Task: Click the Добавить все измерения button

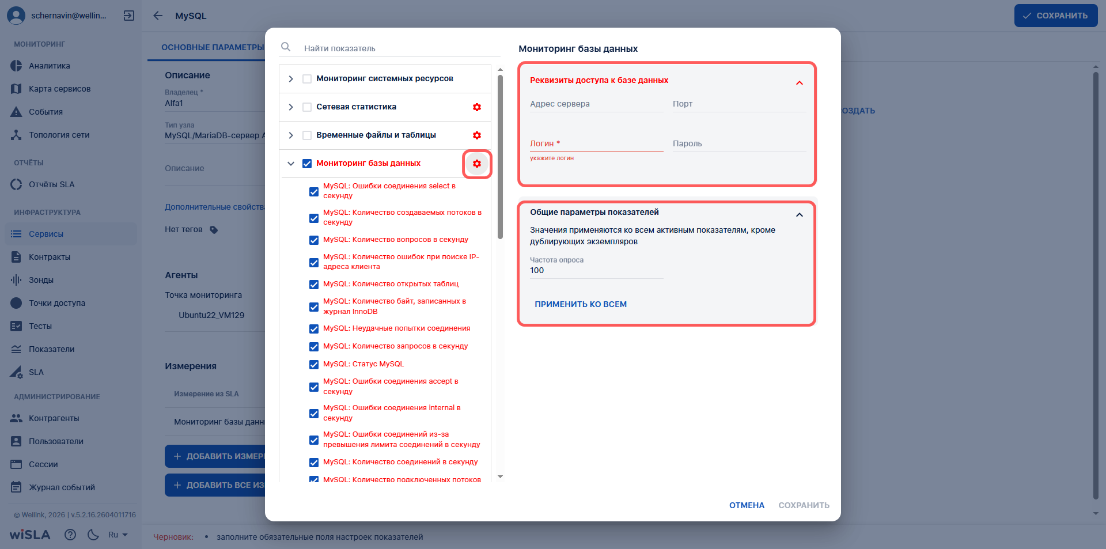Action: [x=215, y=485]
